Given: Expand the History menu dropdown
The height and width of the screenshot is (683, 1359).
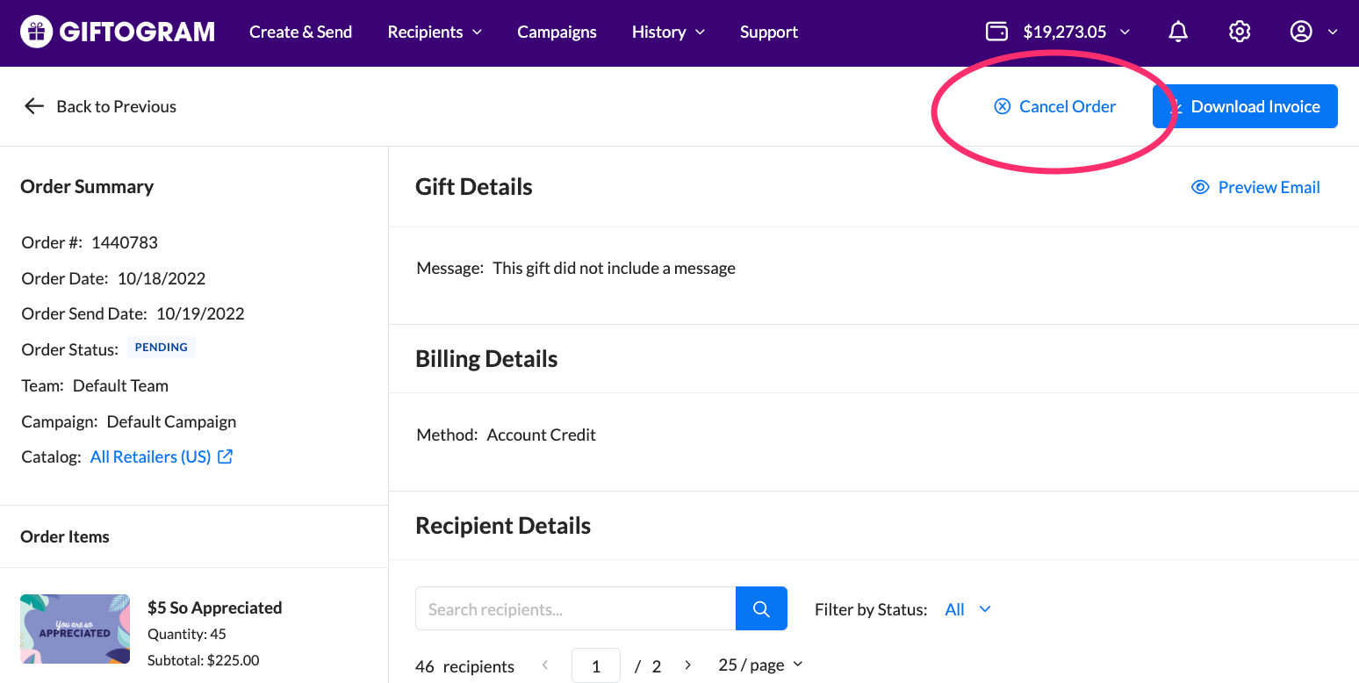Looking at the screenshot, I should tap(668, 32).
